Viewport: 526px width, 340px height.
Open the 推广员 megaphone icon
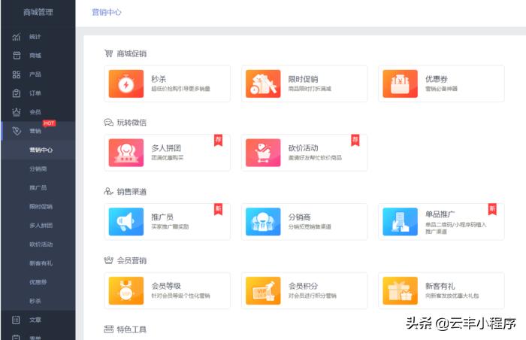tap(126, 222)
